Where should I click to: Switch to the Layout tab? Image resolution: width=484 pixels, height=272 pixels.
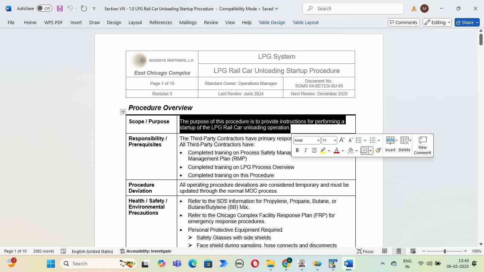(x=135, y=22)
